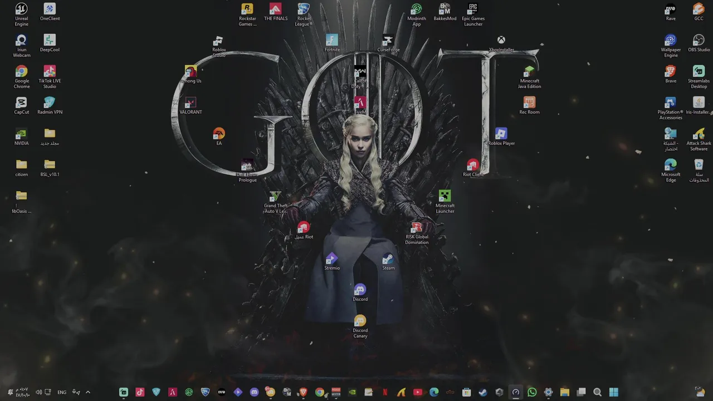Launch the Rave desktop shortcut

click(x=671, y=12)
